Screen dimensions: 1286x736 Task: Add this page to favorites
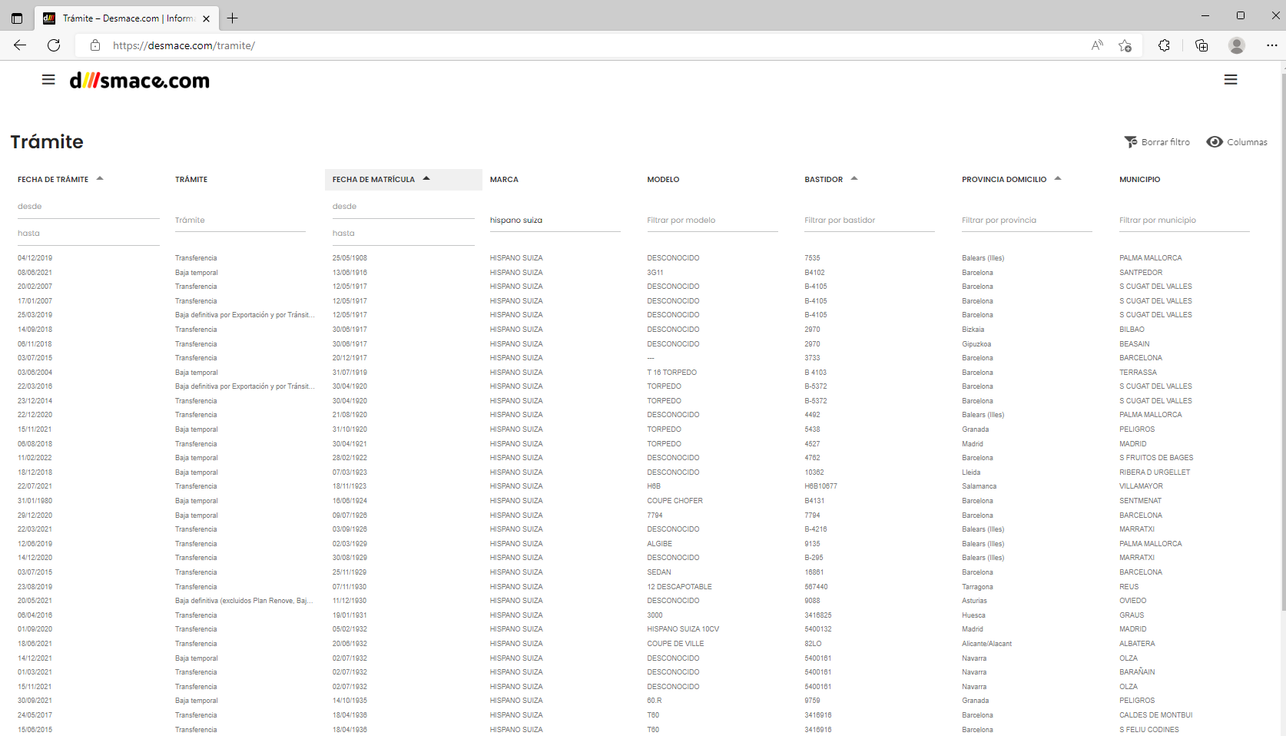pos(1125,45)
